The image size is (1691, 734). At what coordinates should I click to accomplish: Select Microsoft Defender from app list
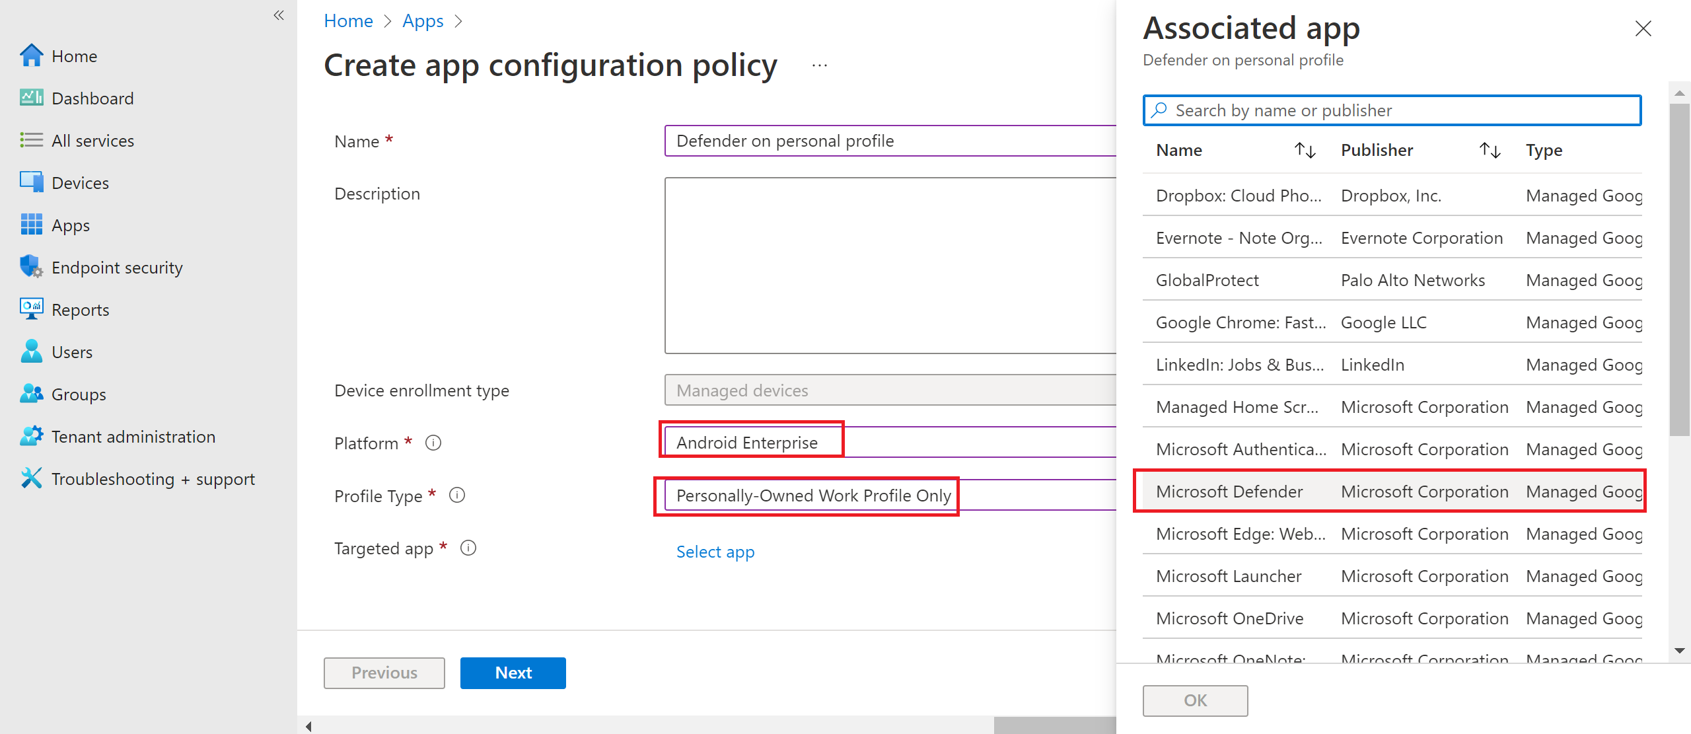tap(1231, 491)
